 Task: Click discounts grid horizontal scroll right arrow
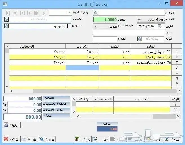178,117
